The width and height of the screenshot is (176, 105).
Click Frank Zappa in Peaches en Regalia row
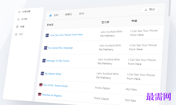point(101,99)
